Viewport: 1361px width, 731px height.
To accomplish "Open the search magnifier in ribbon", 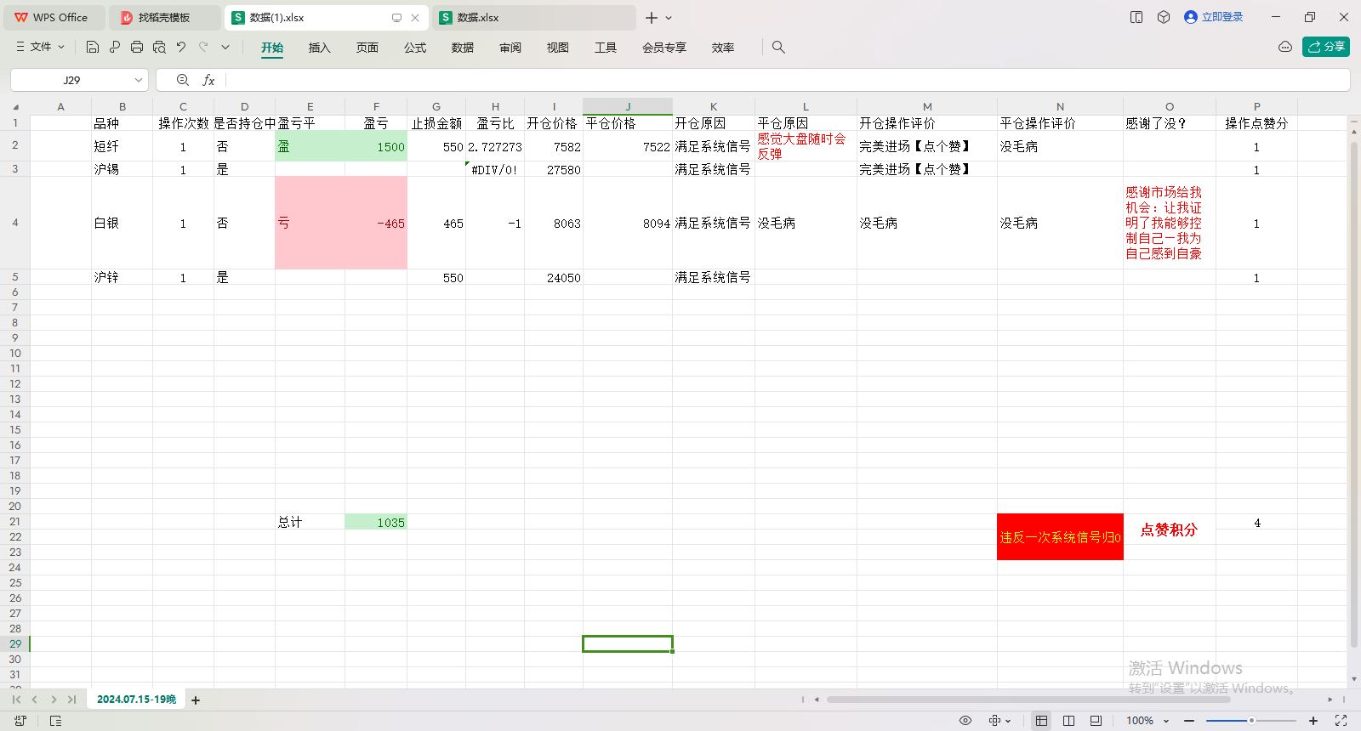I will point(778,48).
